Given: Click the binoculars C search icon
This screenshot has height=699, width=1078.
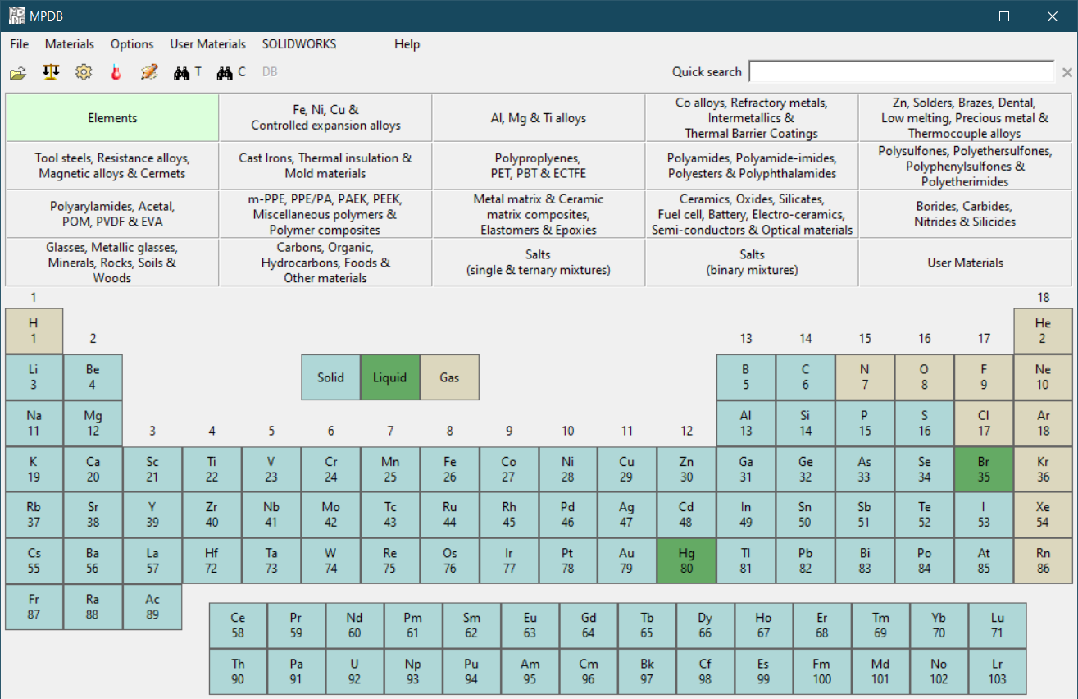Looking at the screenshot, I should 230,72.
